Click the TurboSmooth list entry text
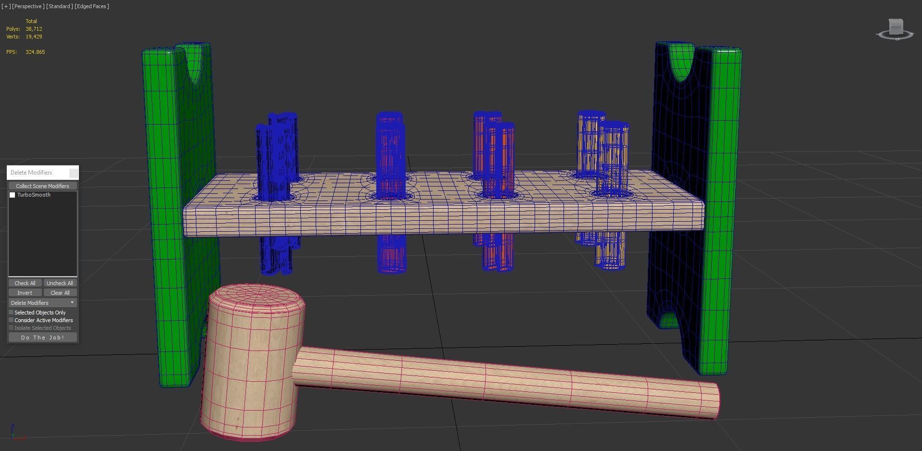 click(34, 195)
